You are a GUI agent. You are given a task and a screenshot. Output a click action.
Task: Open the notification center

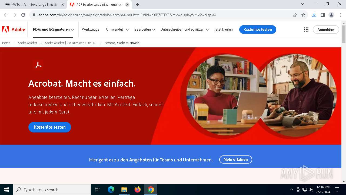pyautogui.click(x=337, y=190)
